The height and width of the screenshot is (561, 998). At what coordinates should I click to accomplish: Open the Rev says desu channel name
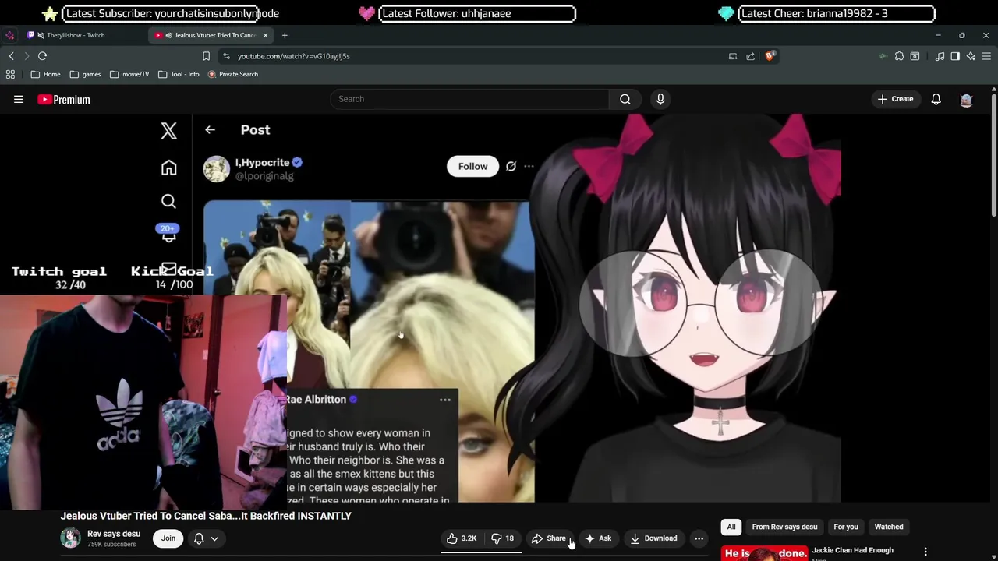(x=114, y=534)
